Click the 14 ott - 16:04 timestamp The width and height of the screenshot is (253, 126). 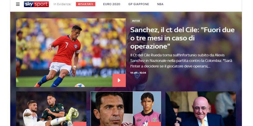(138, 73)
